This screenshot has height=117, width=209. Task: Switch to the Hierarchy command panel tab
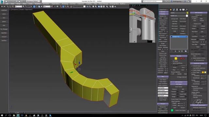pos(177,10)
